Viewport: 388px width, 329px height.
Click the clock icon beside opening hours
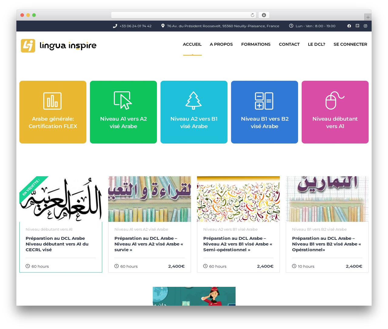point(291,26)
